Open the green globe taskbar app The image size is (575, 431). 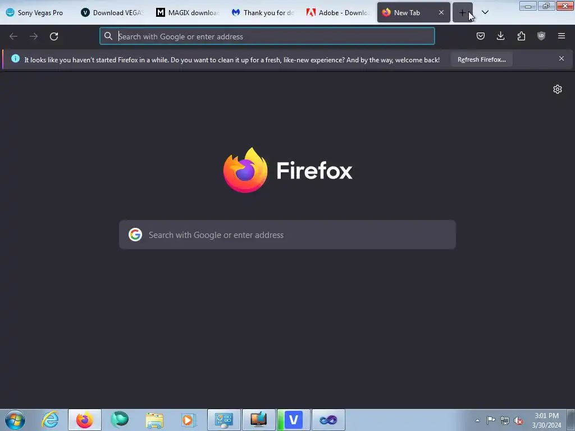(120, 420)
